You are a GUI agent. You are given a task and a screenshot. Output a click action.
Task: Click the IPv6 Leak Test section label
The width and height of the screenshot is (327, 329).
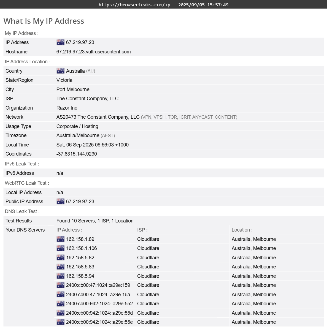22,164
